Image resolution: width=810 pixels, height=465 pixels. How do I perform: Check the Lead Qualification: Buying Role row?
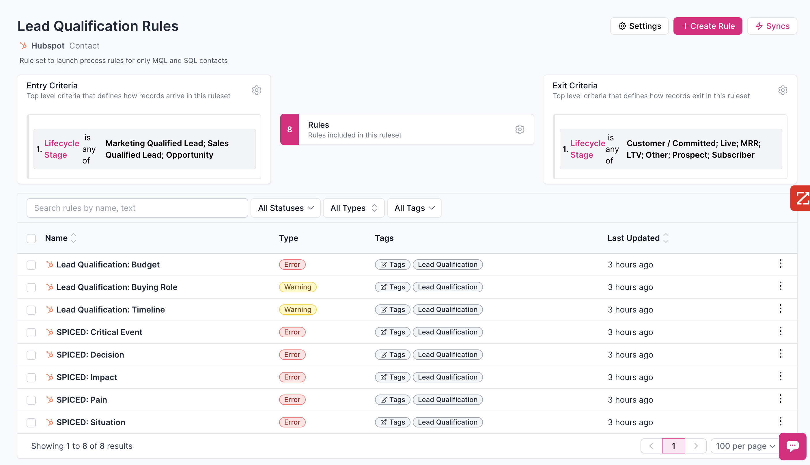tap(31, 287)
